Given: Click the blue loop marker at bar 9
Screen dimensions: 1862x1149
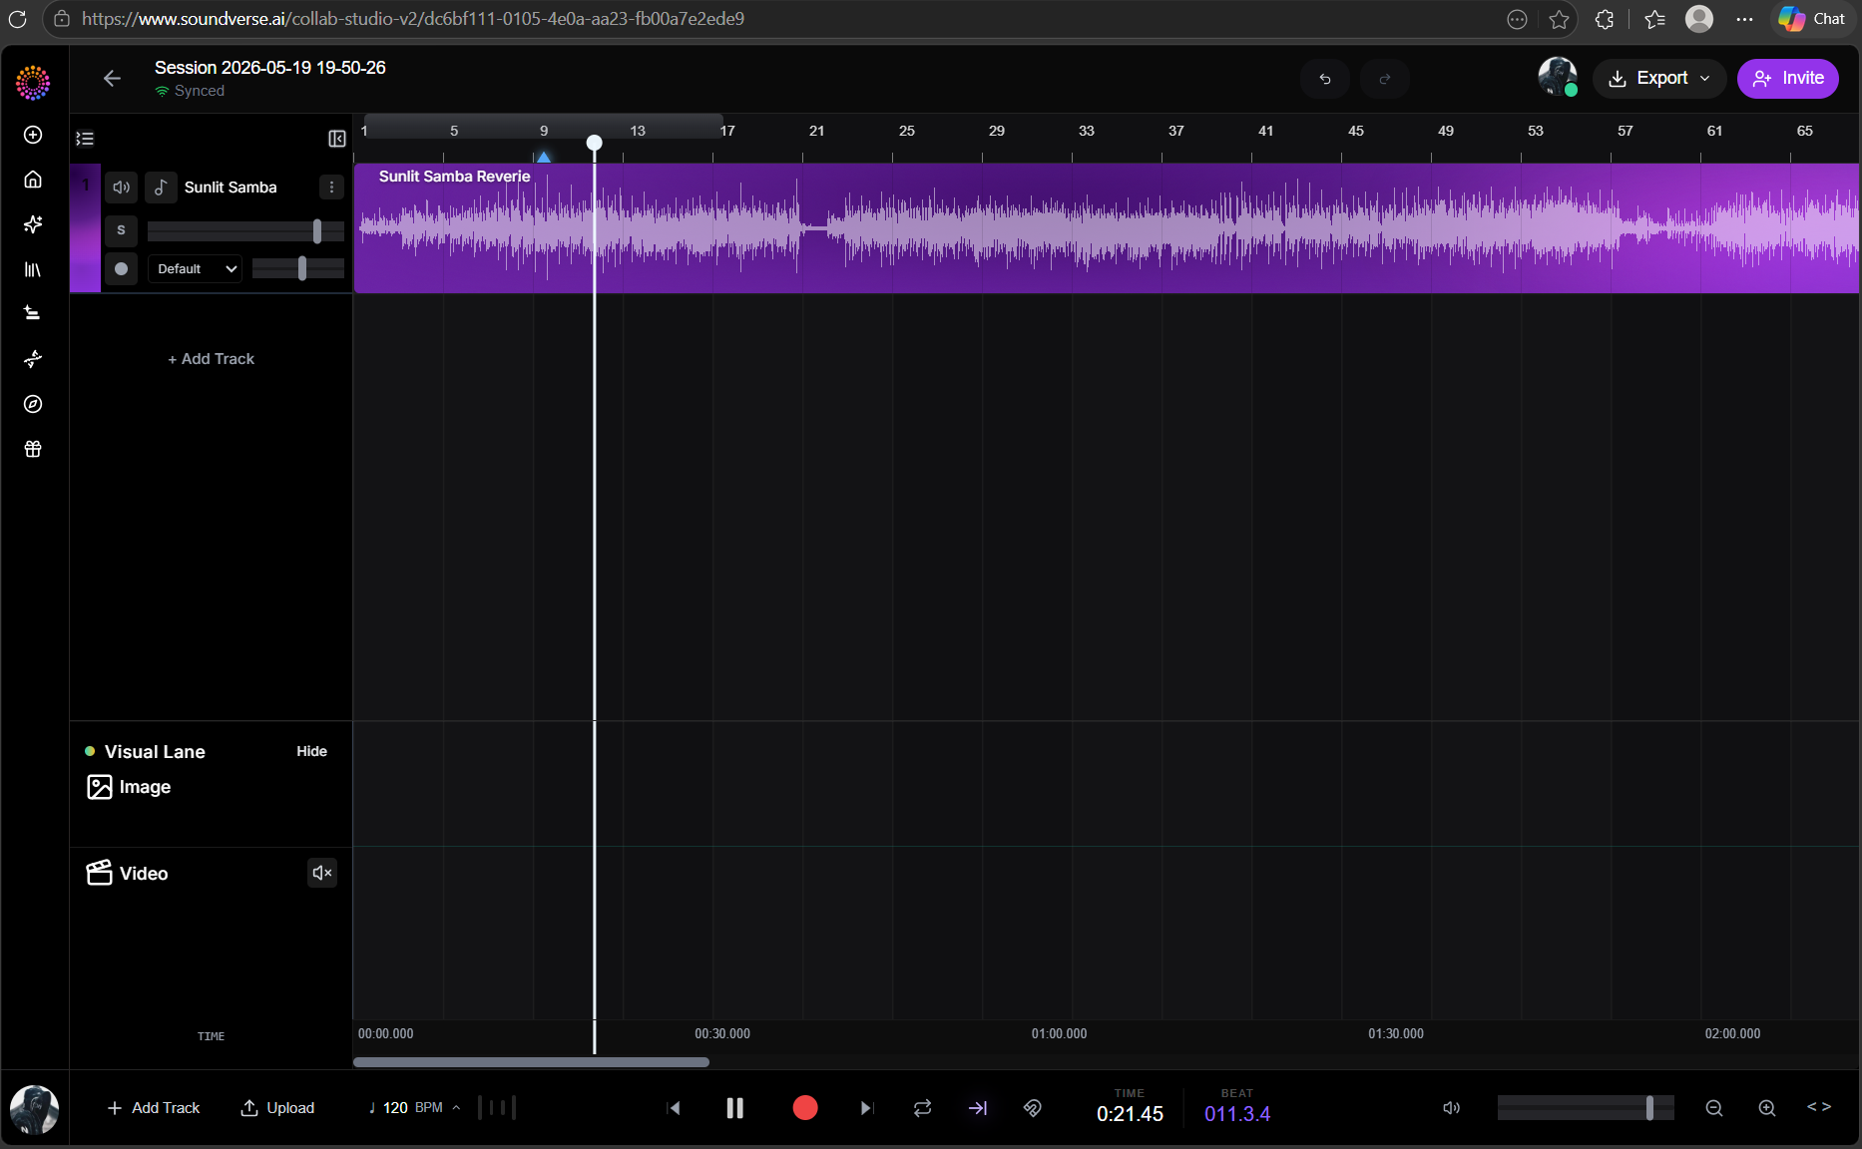Looking at the screenshot, I should tap(544, 157).
